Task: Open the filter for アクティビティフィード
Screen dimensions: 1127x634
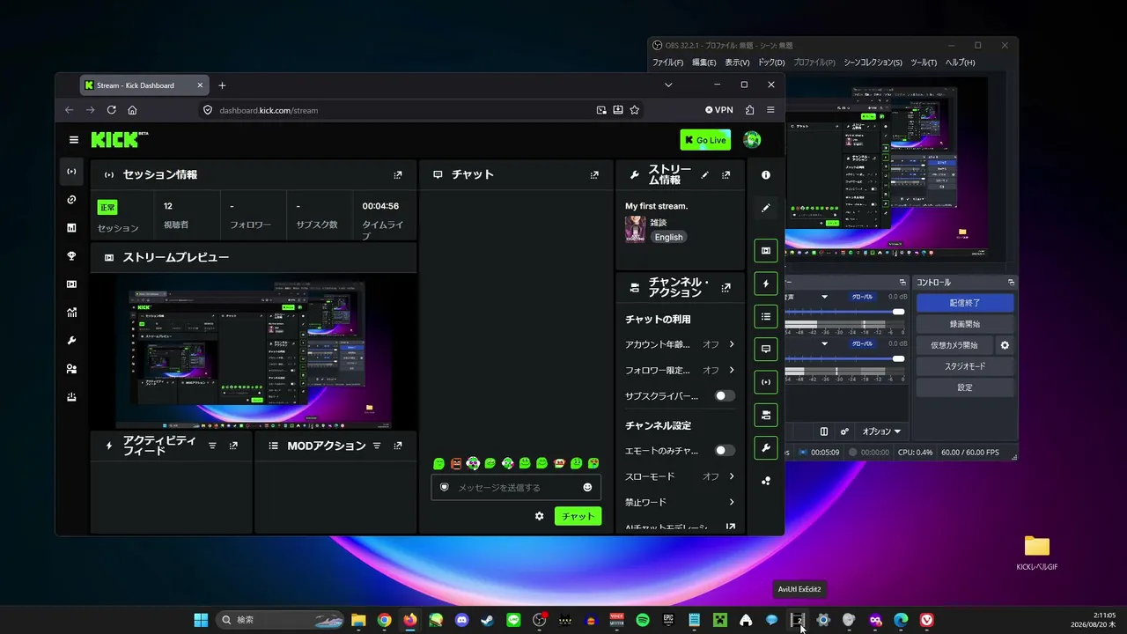Action: tap(212, 446)
